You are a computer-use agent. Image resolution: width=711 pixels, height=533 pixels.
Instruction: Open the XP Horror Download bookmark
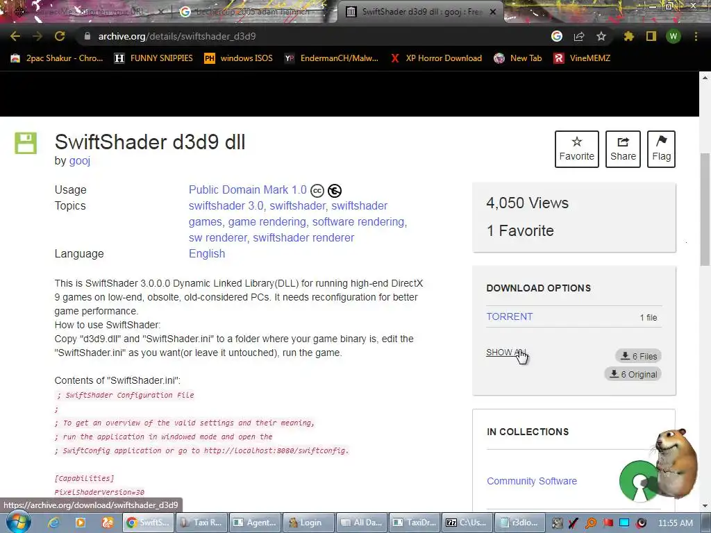(x=436, y=58)
